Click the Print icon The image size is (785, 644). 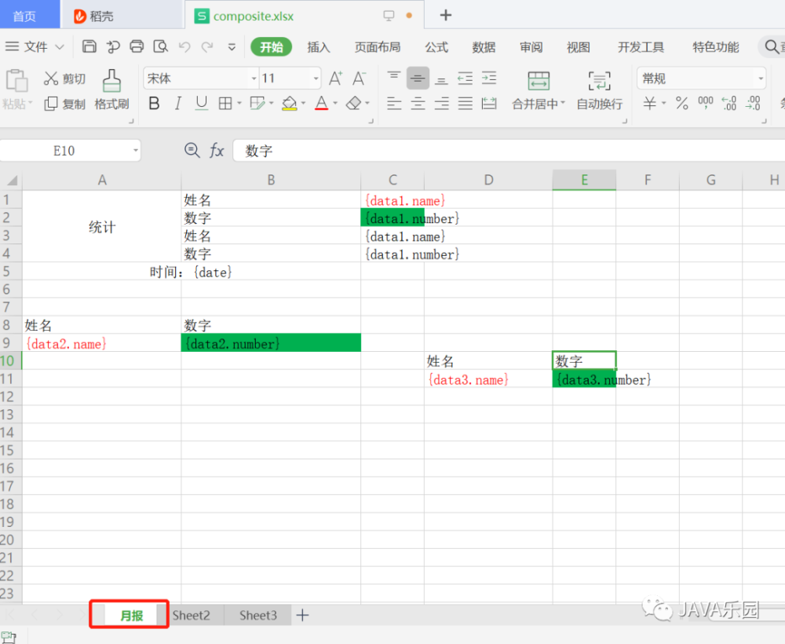(137, 46)
